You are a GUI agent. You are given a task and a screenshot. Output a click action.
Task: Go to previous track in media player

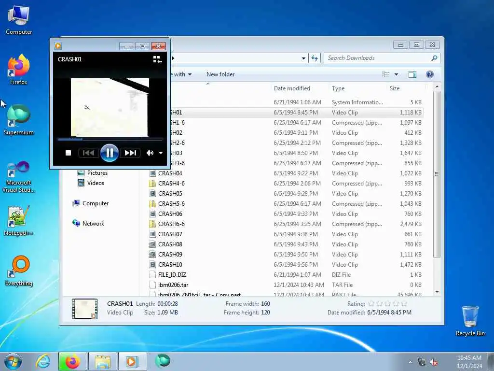click(88, 153)
